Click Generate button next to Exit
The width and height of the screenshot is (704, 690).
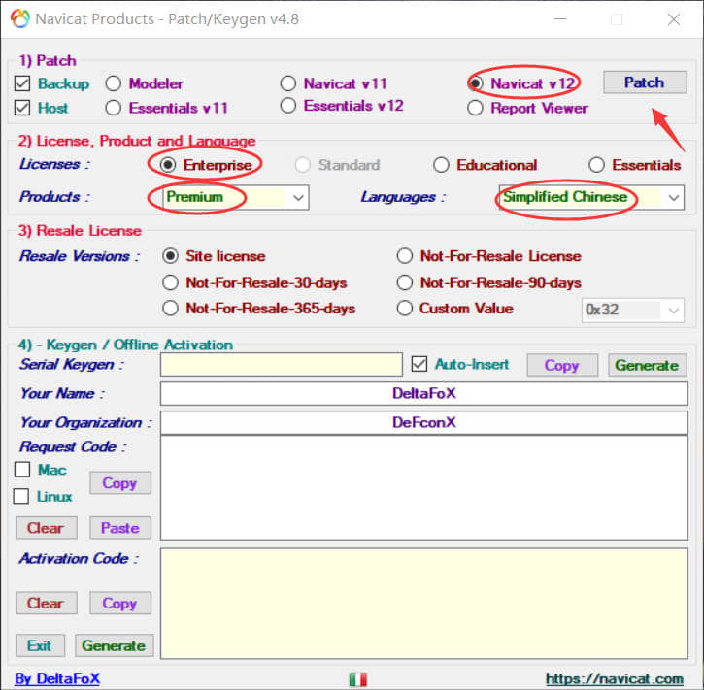[114, 645]
